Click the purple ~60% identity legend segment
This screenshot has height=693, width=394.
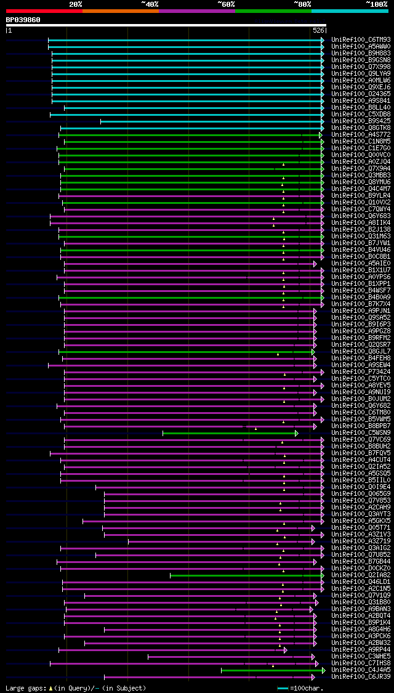(197, 10)
